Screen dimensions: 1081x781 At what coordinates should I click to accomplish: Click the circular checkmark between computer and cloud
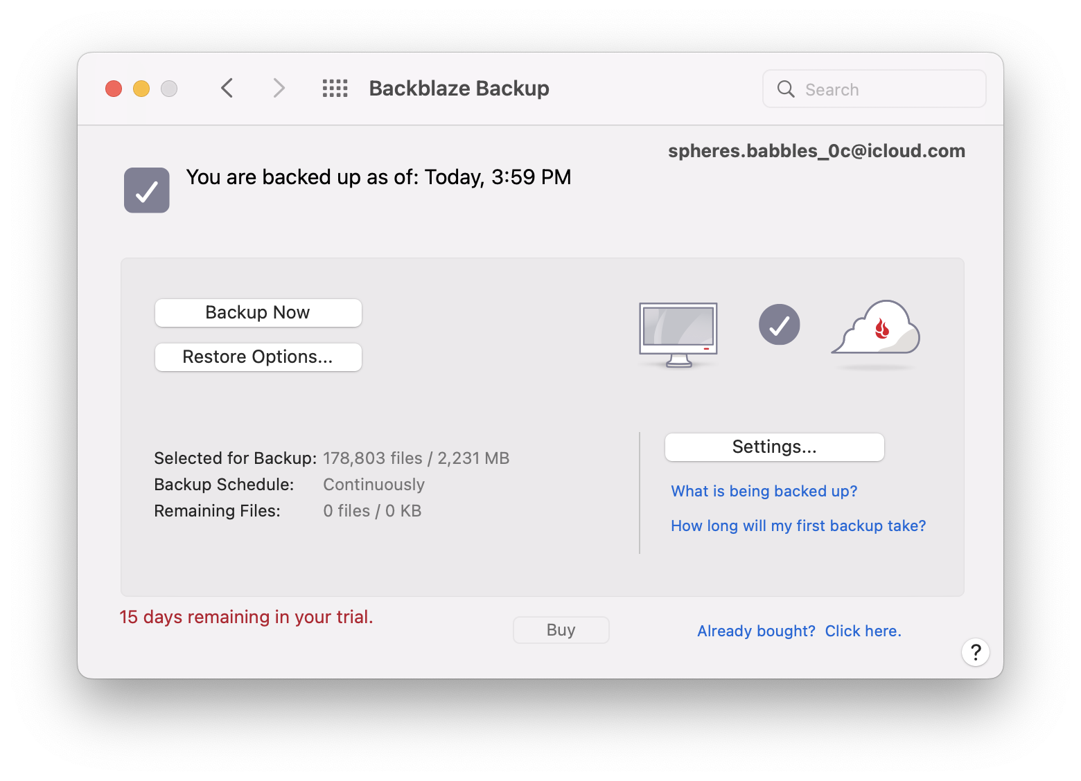click(x=780, y=325)
